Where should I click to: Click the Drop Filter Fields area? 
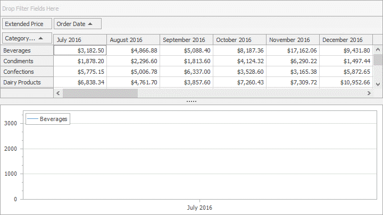click(x=191, y=8)
